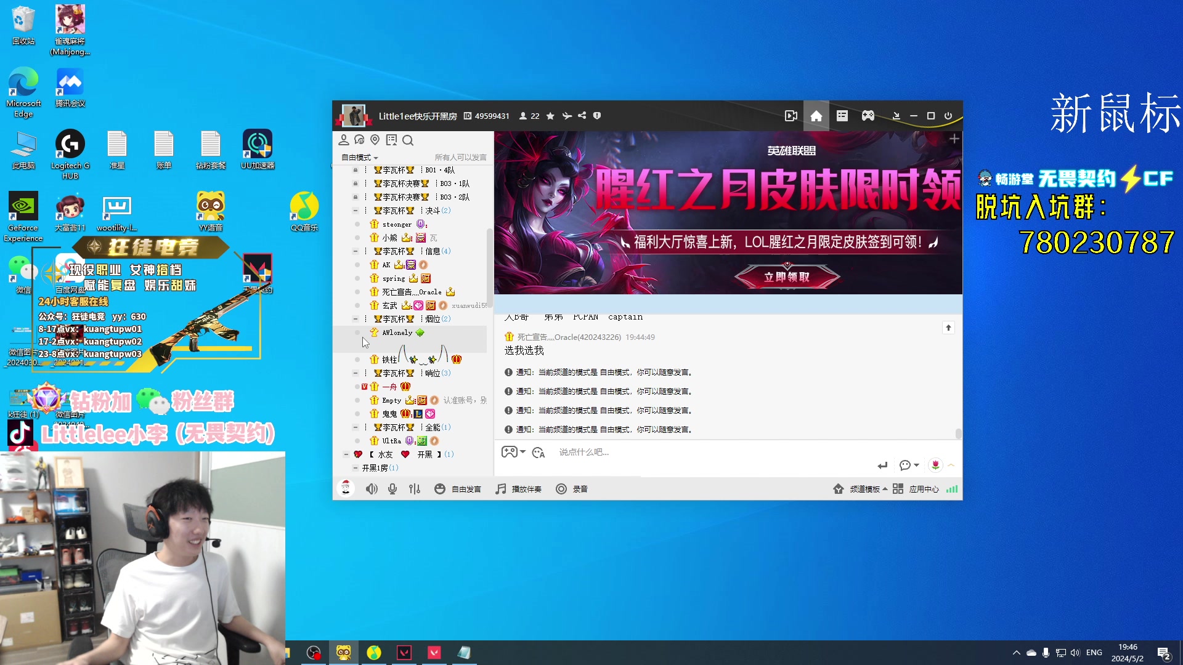
Task: Click the location pin icon above the channel tree
Action: tap(375, 140)
